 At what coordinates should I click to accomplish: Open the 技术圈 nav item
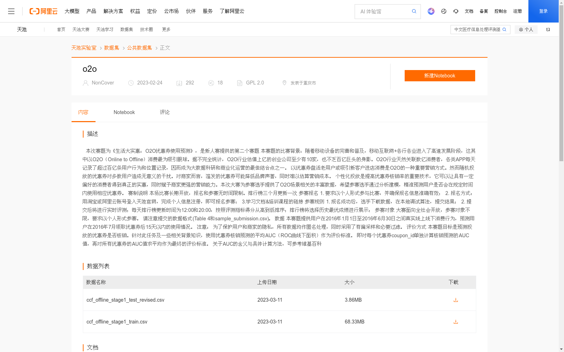tap(146, 30)
